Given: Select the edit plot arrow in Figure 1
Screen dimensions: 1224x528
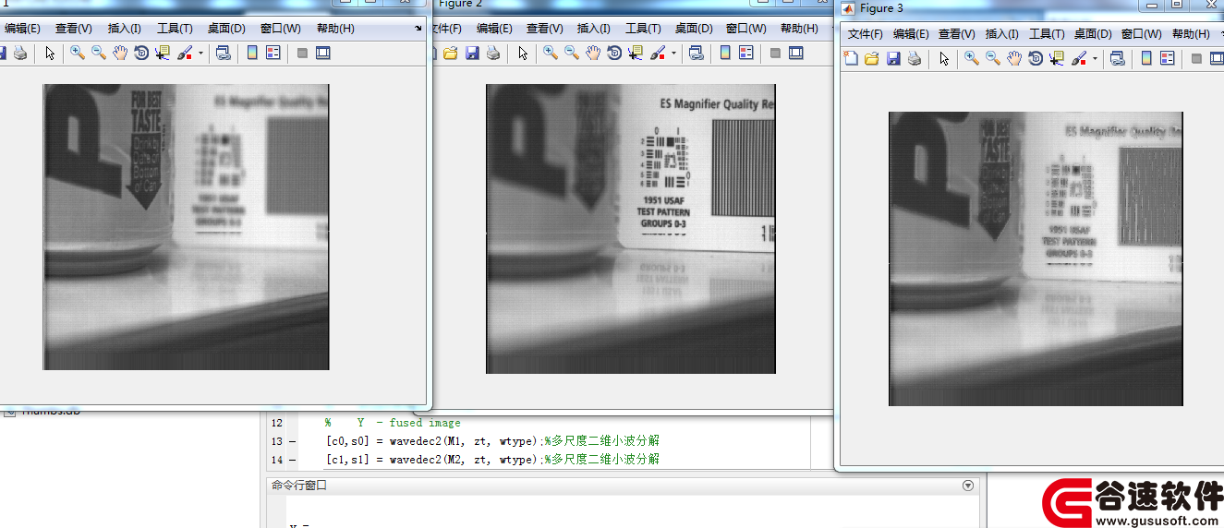Looking at the screenshot, I should [50, 54].
